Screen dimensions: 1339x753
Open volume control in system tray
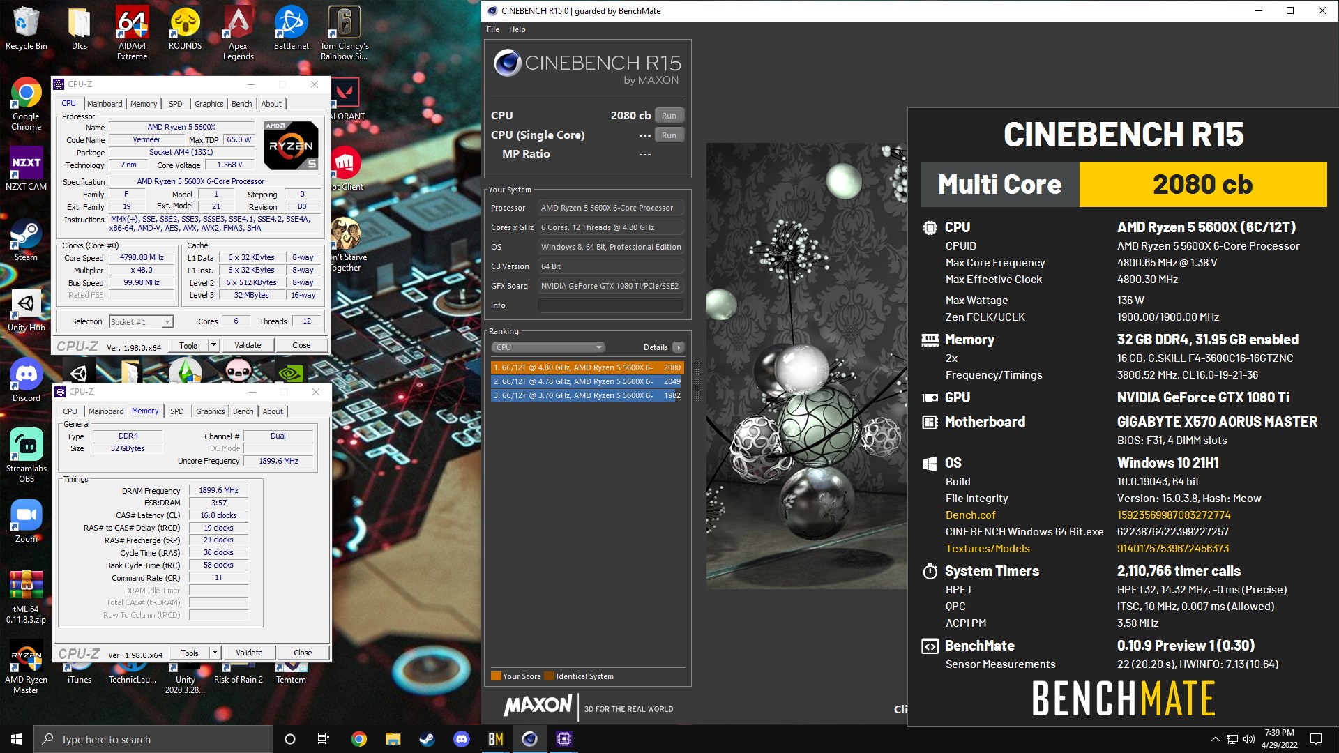(x=1248, y=739)
